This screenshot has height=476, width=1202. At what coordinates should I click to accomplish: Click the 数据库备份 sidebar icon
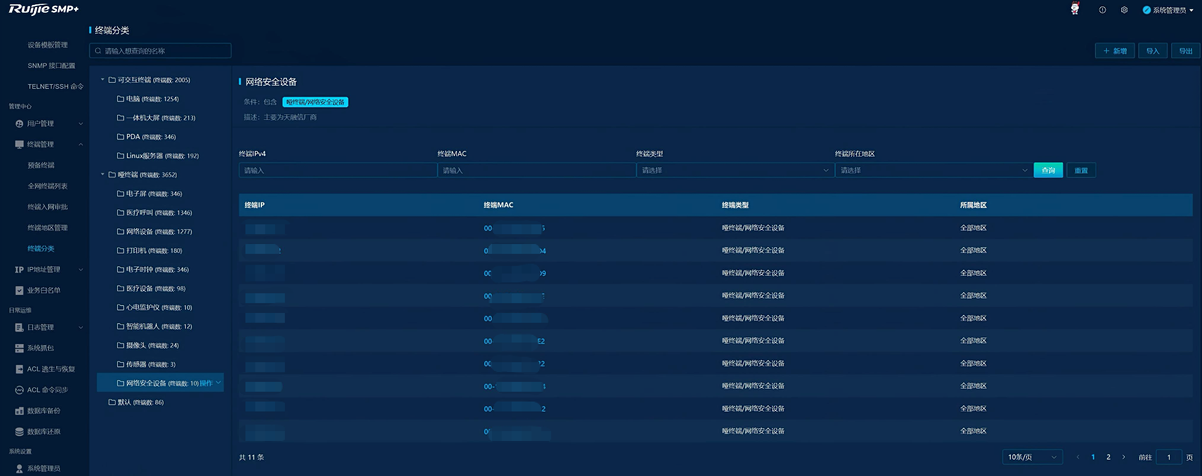pos(19,411)
